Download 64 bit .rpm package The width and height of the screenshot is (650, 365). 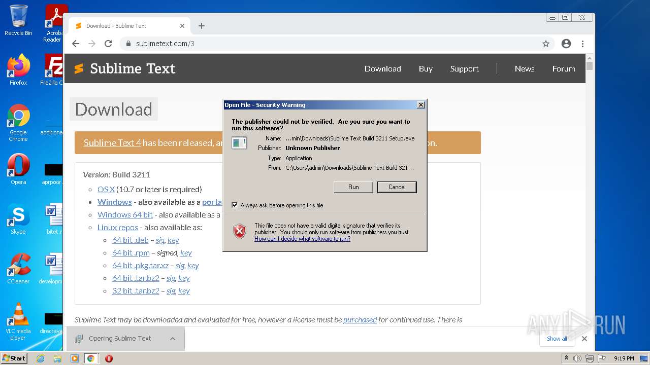click(x=131, y=252)
